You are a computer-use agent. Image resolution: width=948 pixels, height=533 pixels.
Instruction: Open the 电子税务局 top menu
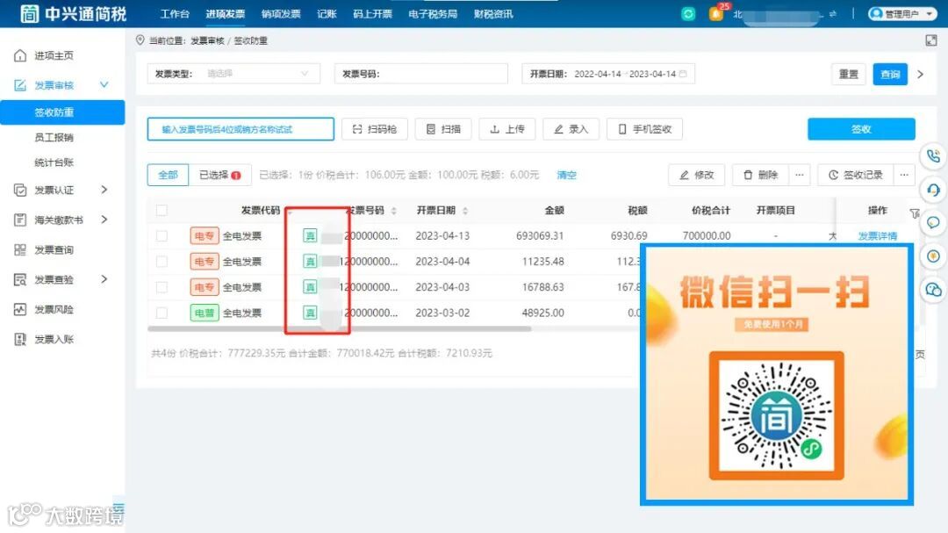coord(432,14)
